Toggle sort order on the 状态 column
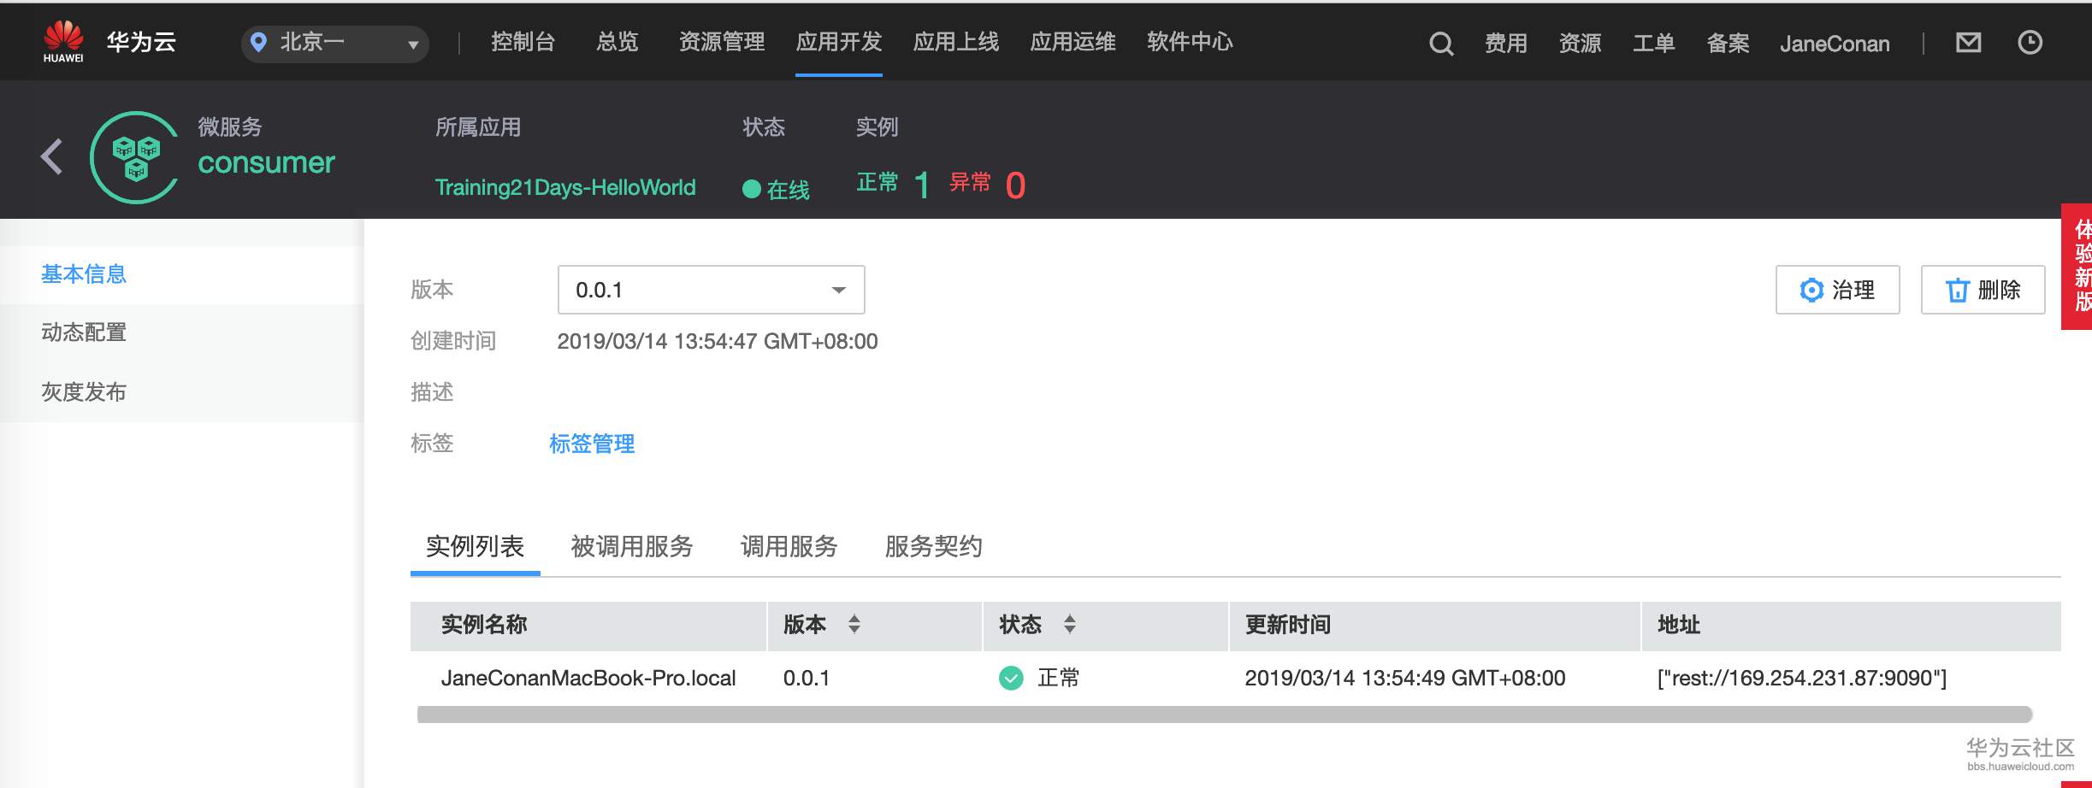Screen dimensions: 2092x788 [x=1070, y=626]
